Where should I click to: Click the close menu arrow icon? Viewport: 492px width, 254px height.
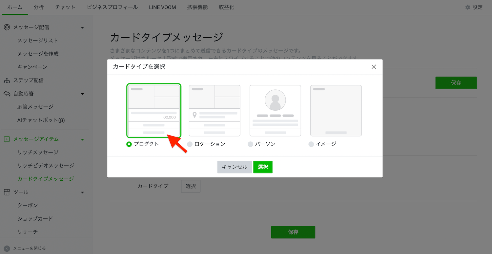point(7,248)
